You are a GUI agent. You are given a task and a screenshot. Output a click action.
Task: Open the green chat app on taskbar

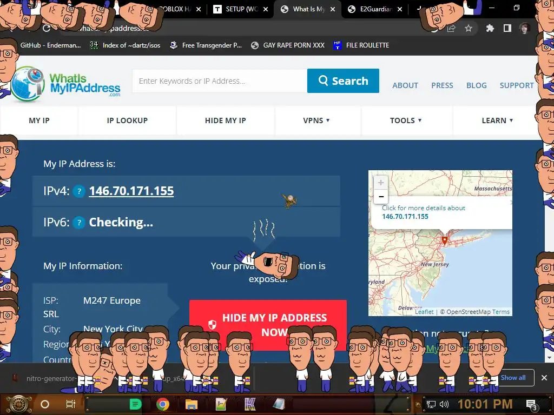[x=135, y=404]
